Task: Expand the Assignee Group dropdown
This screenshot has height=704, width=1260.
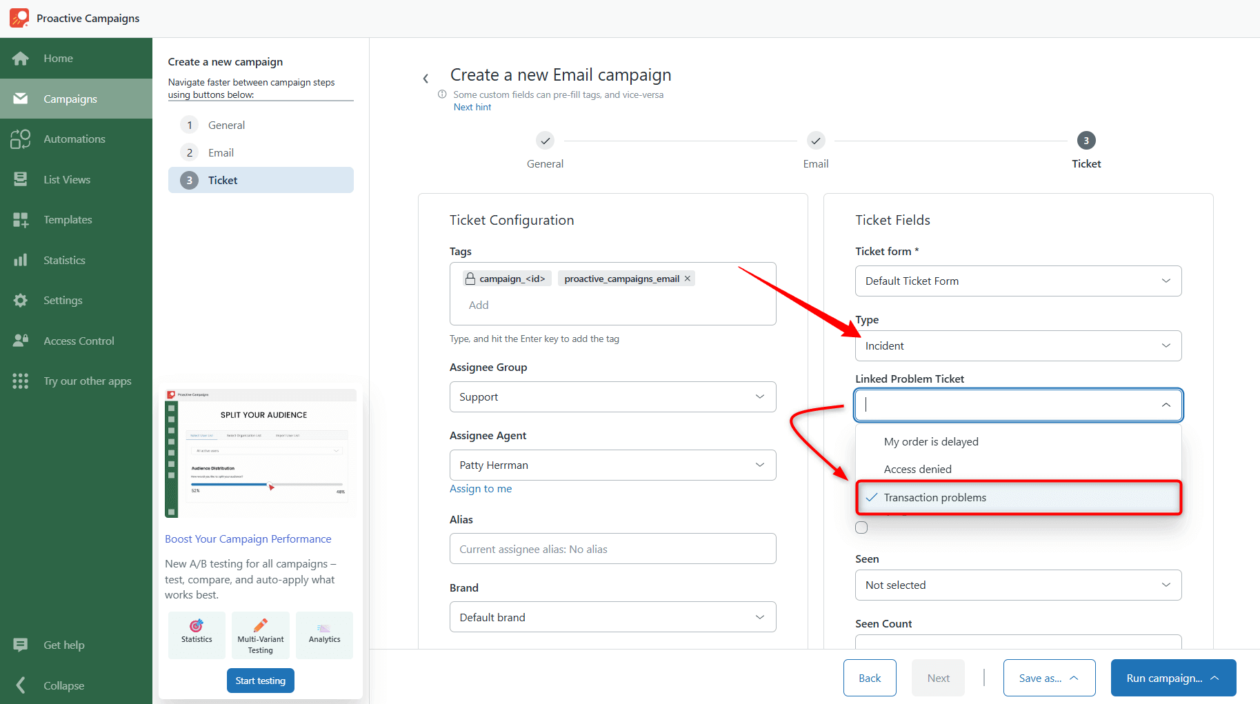Action: tap(612, 396)
